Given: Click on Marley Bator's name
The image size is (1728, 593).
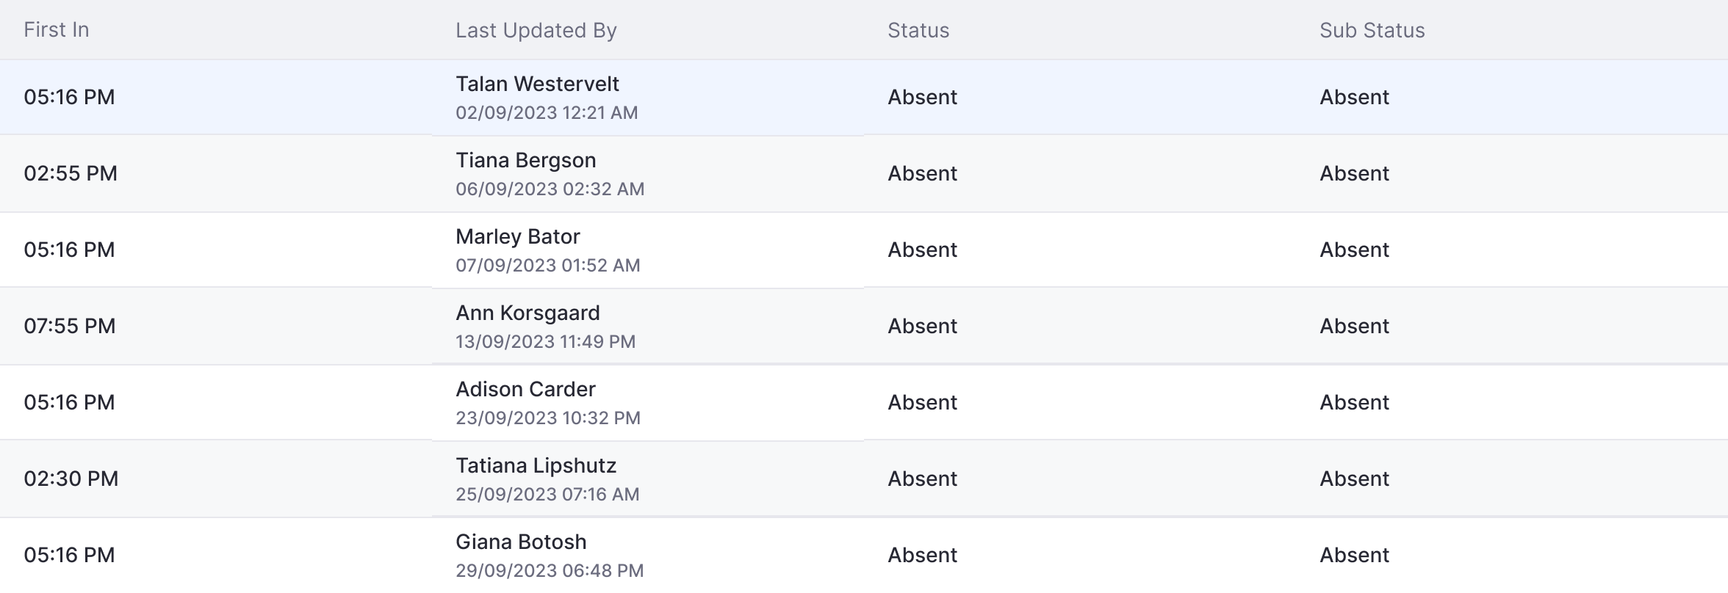Looking at the screenshot, I should [x=517, y=237].
